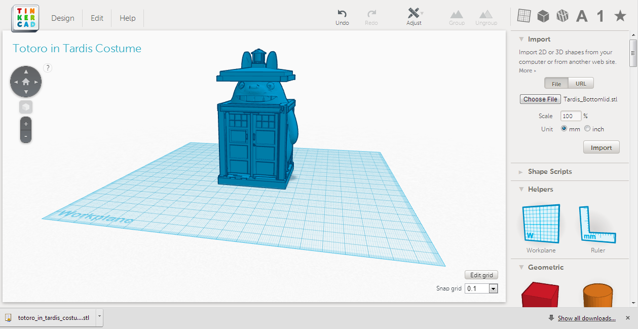Open download item options arrow

99,317
